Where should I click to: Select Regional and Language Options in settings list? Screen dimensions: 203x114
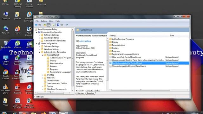coord(126,54)
